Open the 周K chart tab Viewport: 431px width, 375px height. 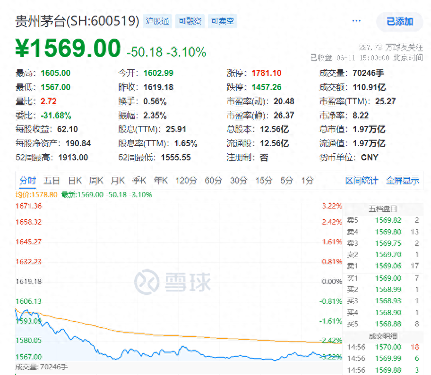point(96,181)
